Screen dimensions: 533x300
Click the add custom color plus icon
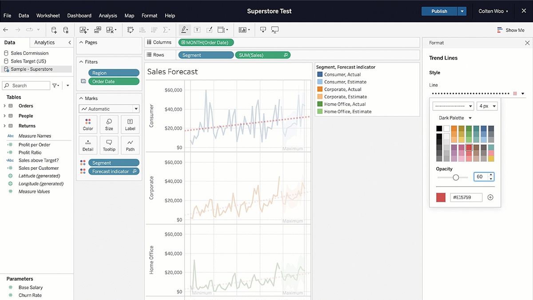[490, 197]
